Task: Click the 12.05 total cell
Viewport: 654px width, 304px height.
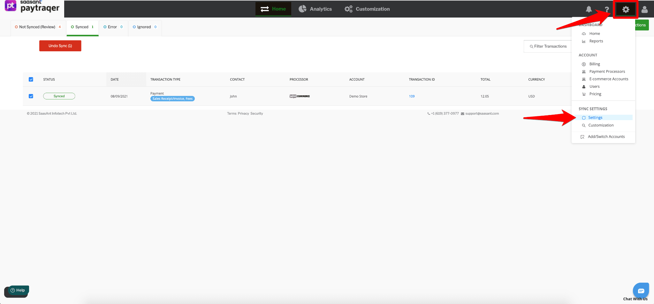Action: (485, 96)
